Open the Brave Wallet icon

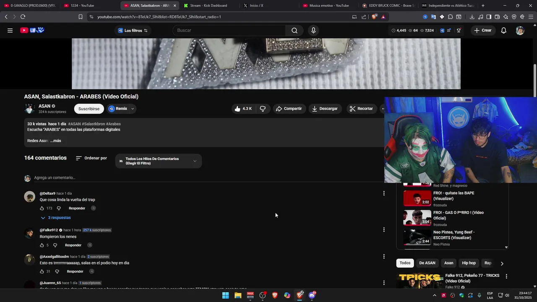497,17
